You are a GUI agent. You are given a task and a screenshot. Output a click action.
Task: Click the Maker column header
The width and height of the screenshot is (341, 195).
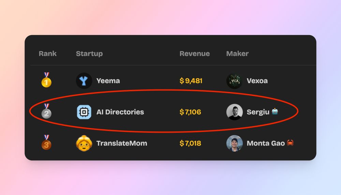click(237, 54)
